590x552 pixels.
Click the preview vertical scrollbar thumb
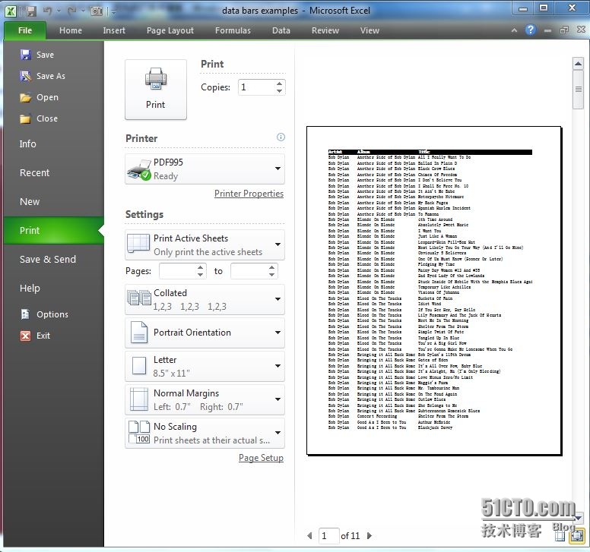(578, 90)
